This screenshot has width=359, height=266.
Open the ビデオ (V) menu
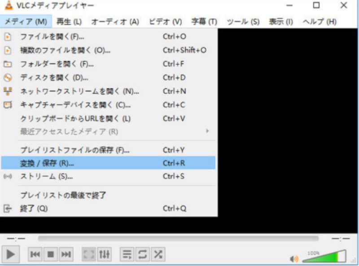click(166, 21)
